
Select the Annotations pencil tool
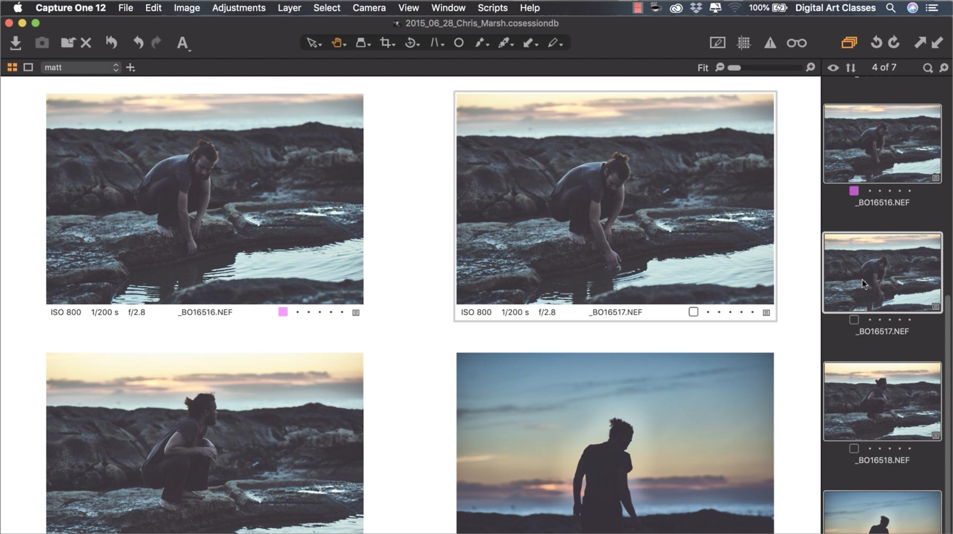pos(554,43)
